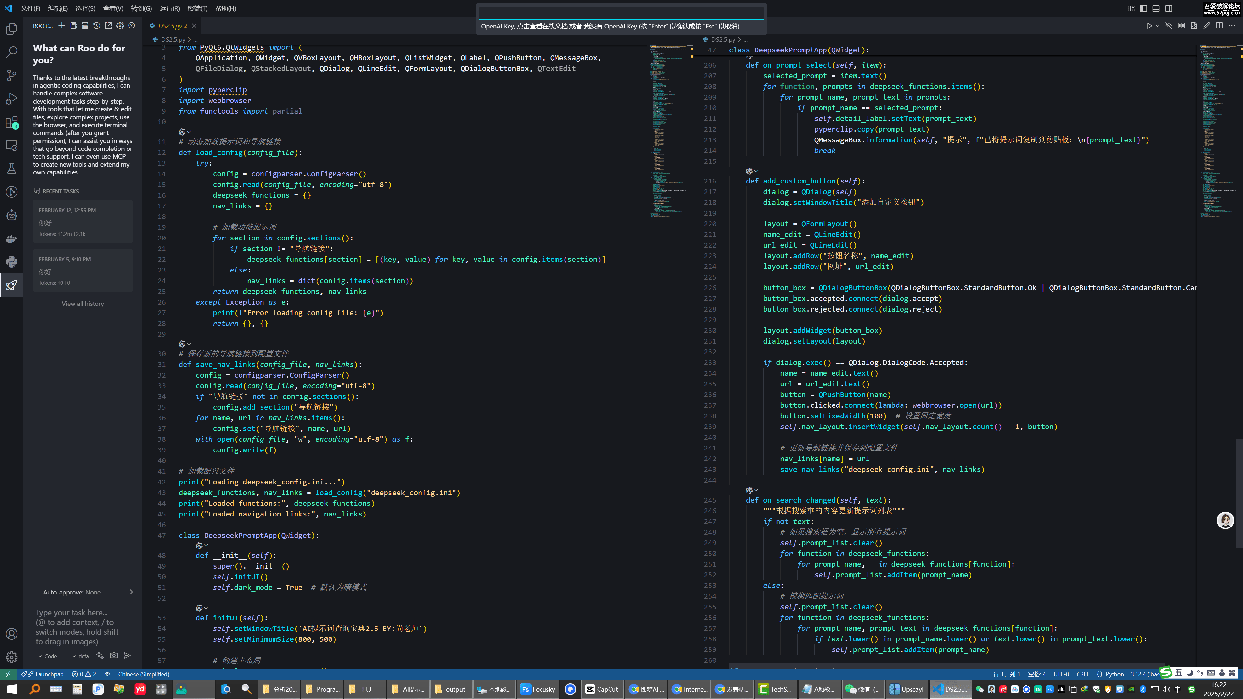Expand the Auto-approve options chevron
This screenshot has width=1243, height=699.
(131, 592)
